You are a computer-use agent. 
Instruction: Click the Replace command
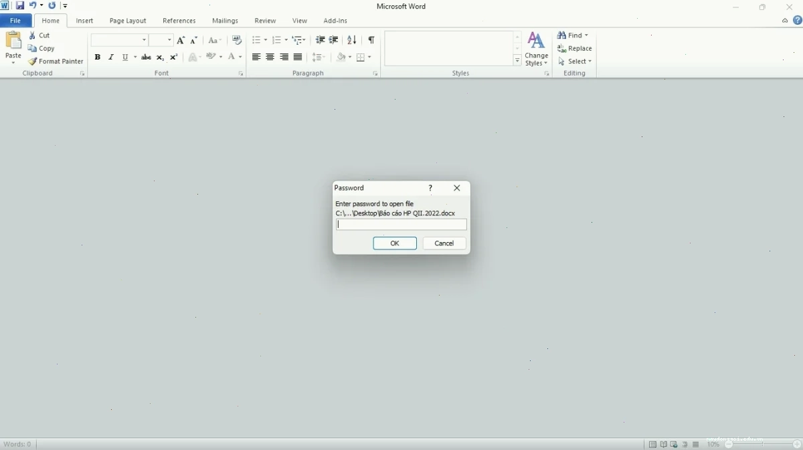coord(575,48)
